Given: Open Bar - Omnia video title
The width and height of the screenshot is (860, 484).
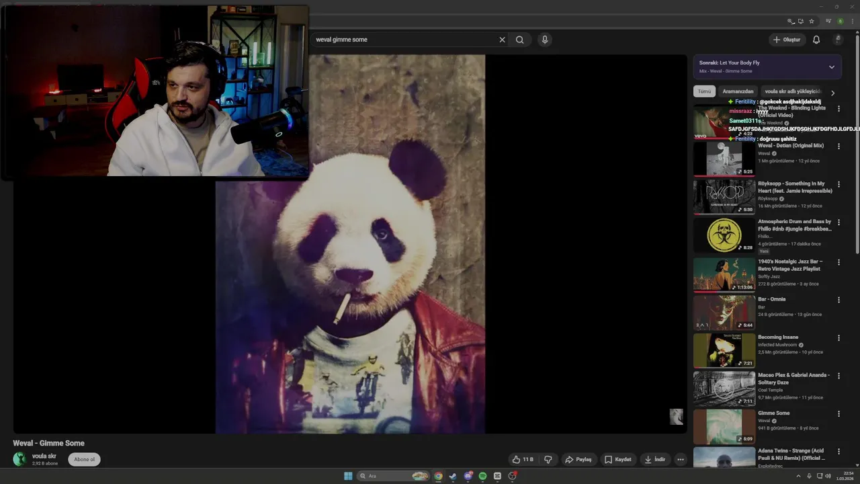Looking at the screenshot, I should [771, 299].
